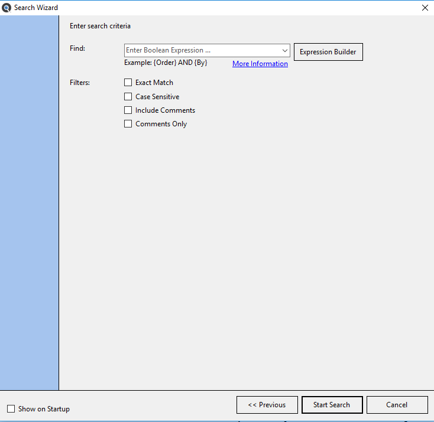Select the example text {Order} AND {By}

180,63
